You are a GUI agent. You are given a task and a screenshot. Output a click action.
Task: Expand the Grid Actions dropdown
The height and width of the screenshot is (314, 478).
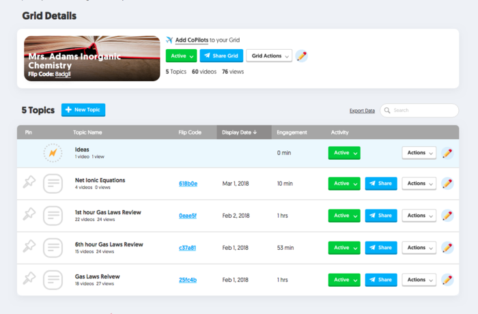pos(269,56)
